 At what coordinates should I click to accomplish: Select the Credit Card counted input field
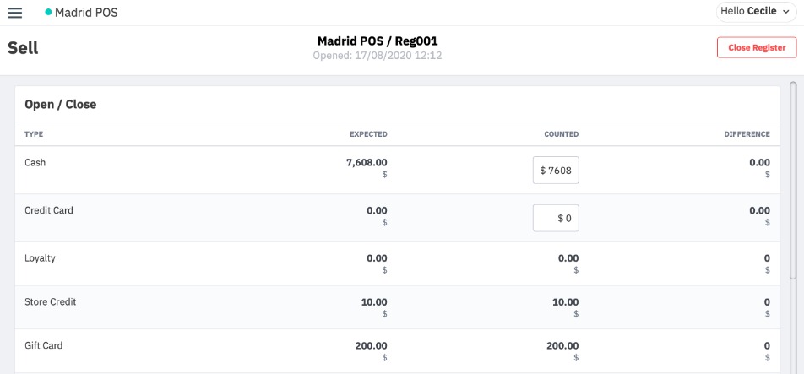tap(556, 218)
